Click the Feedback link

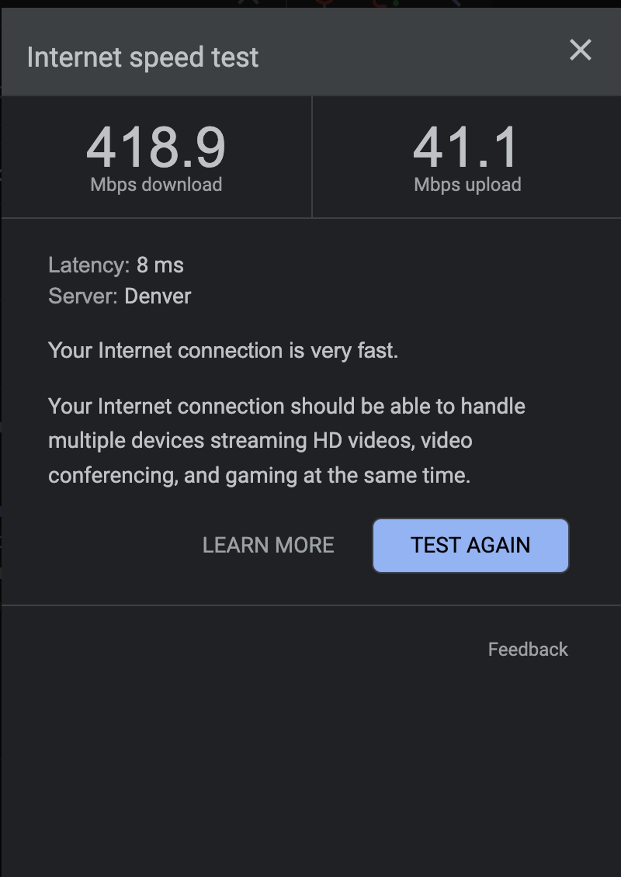point(528,650)
